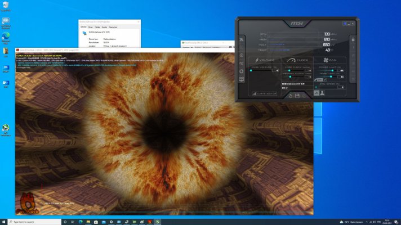This screenshot has height=225, width=401.
Task: Open the OC Scanner icon in Afterburner sidebar
Action: click(x=242, y=64)
